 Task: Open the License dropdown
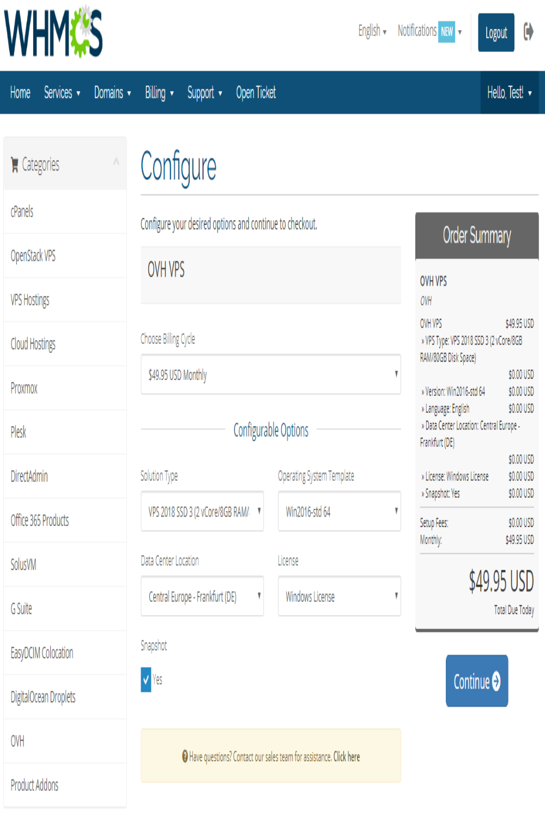(x=340, y=596)
